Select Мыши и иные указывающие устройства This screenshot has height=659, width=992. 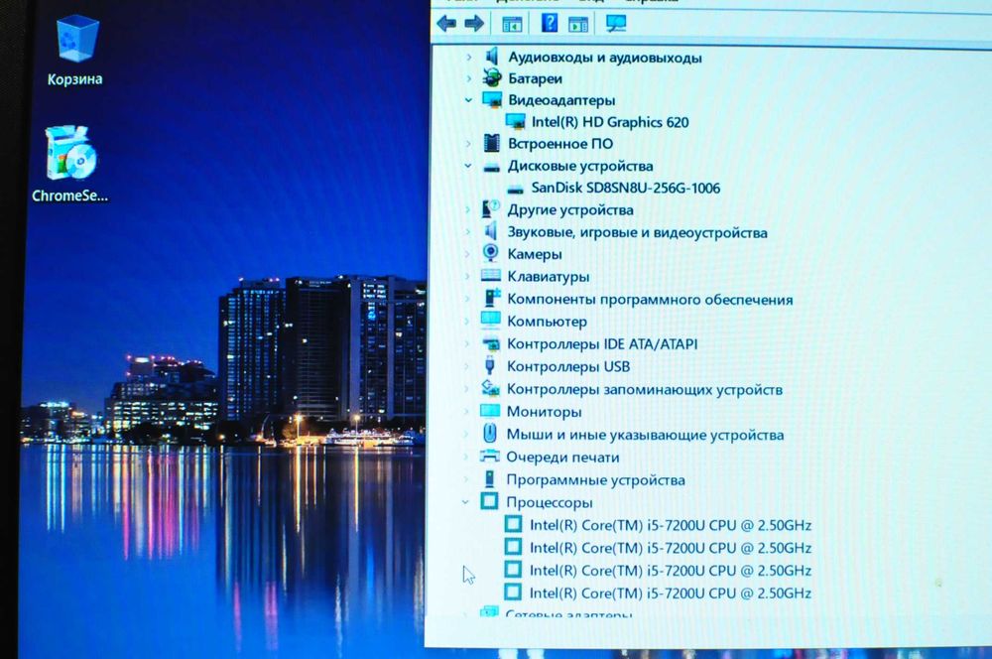pos(646,435)
